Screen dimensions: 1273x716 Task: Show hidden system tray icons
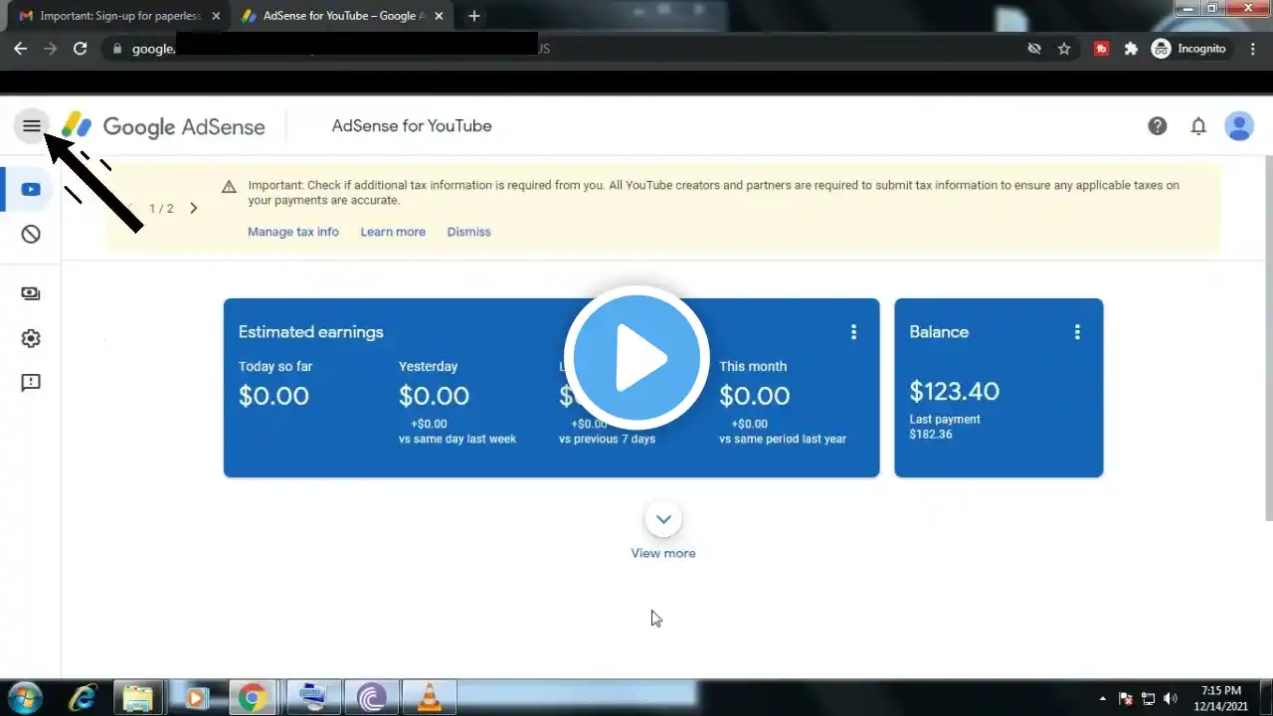point(1102,699)
